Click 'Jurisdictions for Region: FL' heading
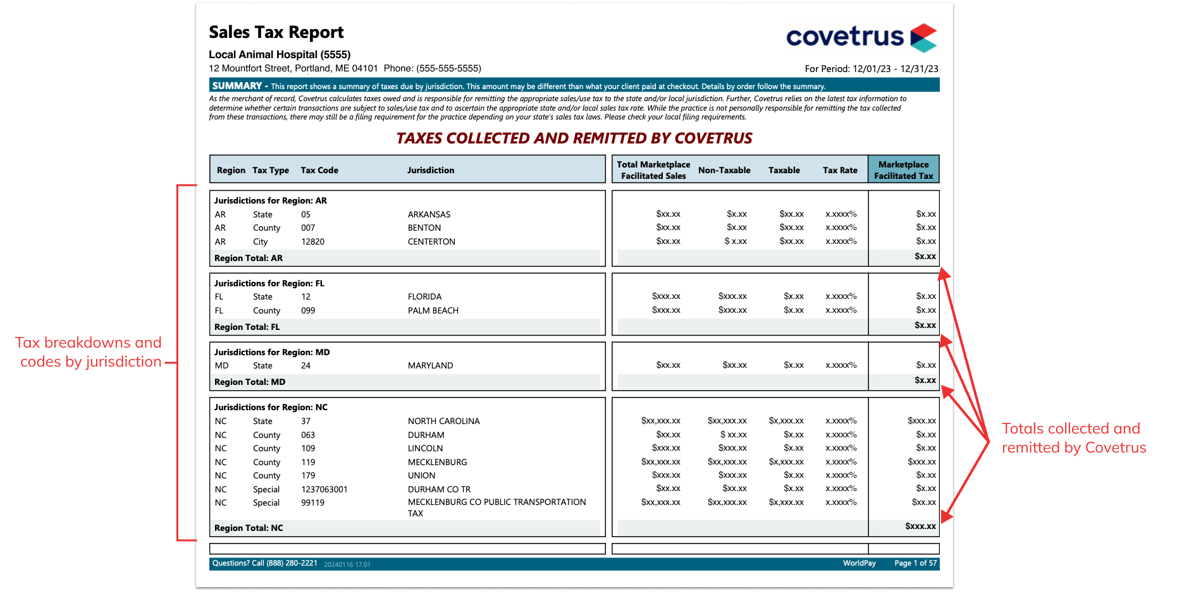Image resolution: width=1177 pixels, height=596 pixels. 269,283
